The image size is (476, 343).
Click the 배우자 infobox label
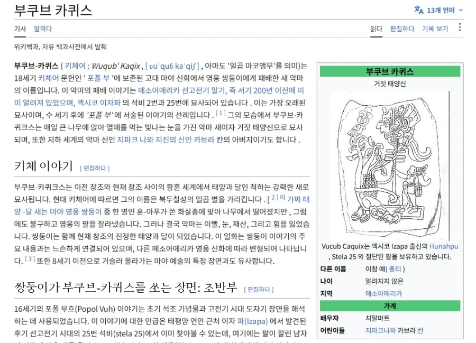[329, 318]
